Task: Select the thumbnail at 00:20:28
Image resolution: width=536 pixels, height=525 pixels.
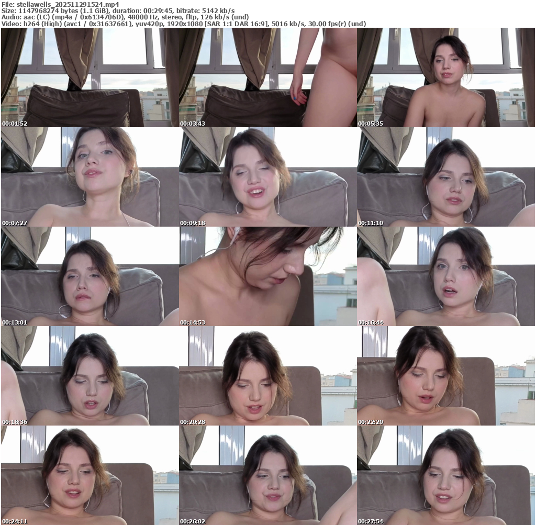Action: [267, 376]
